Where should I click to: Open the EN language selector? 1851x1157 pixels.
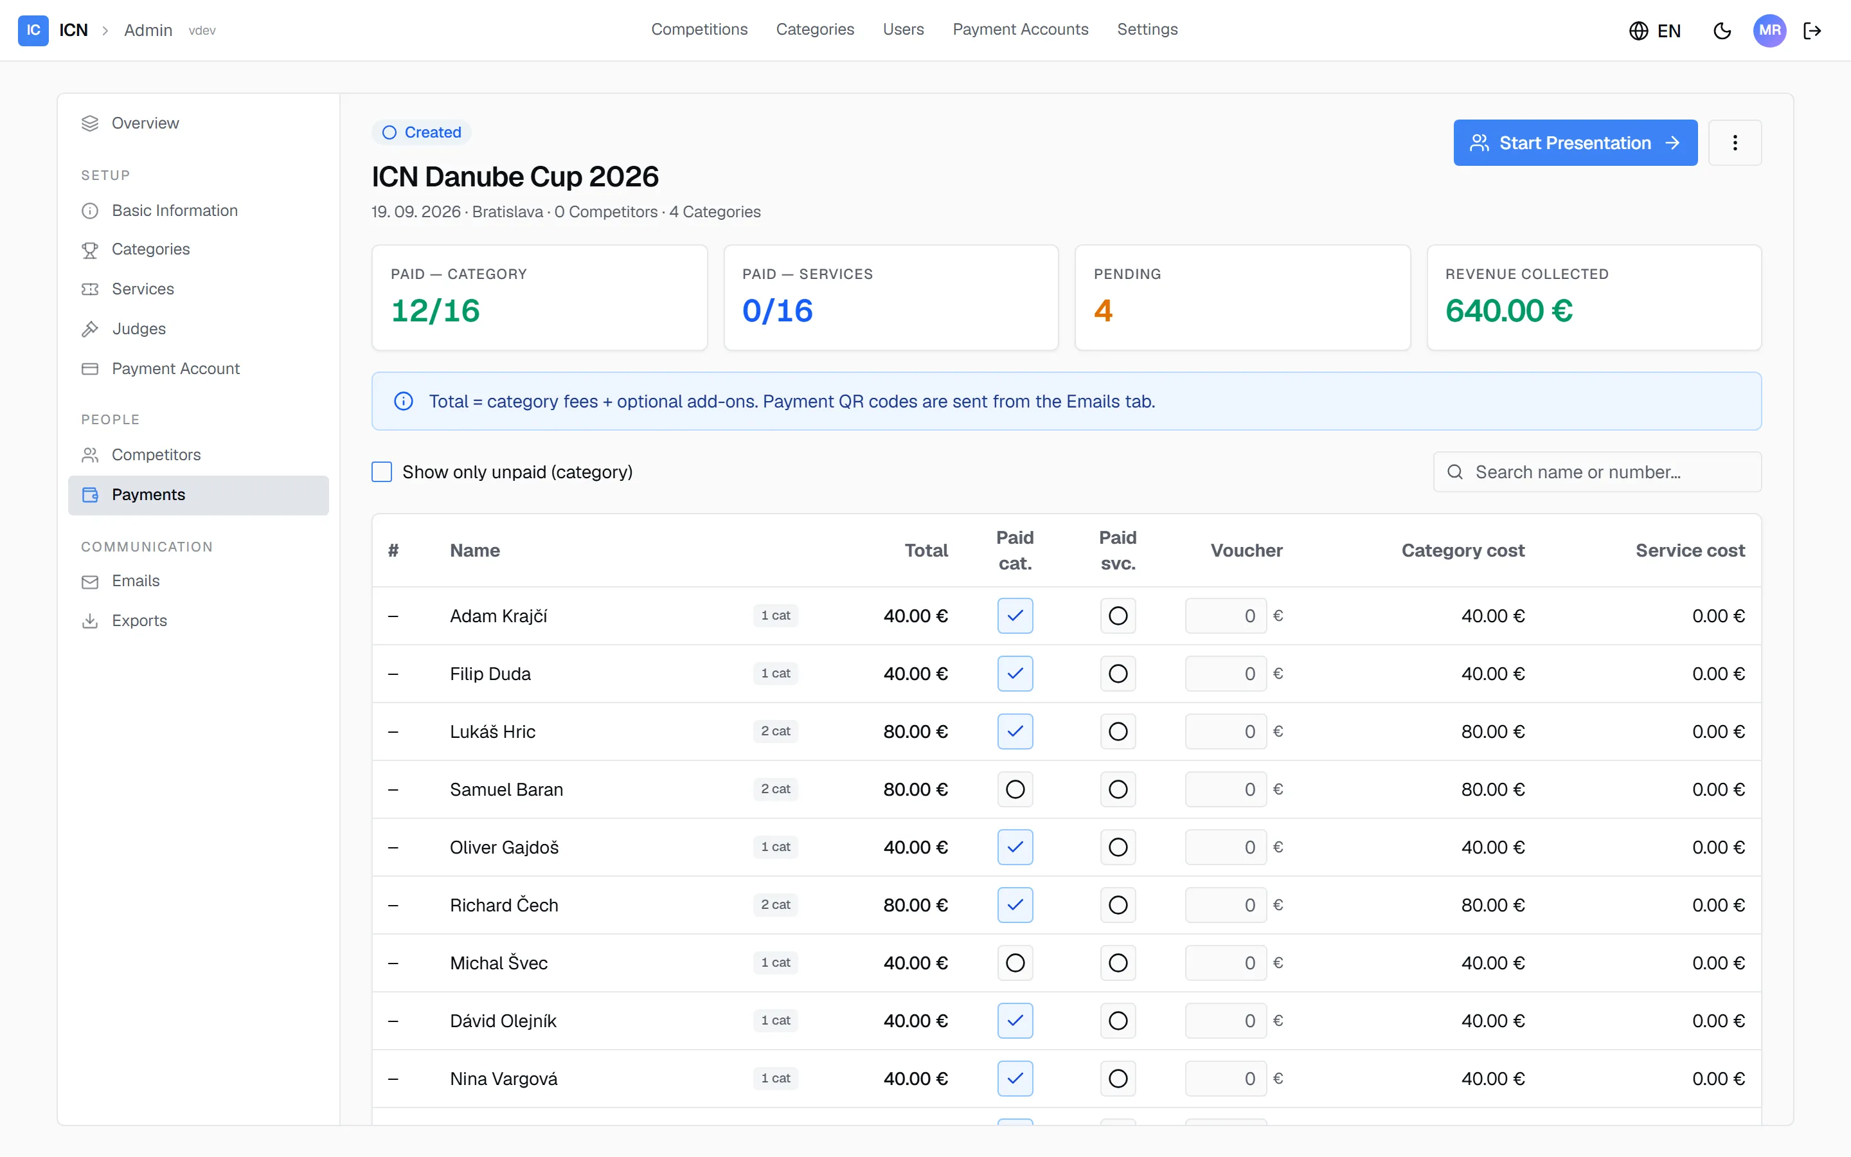[x=1654, y=31]
